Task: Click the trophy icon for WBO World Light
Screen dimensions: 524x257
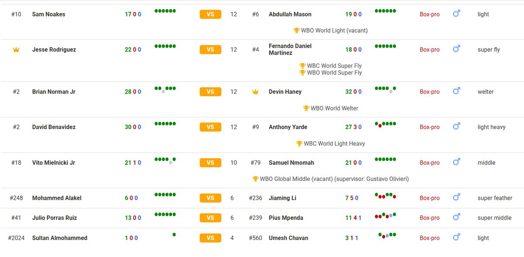Action: point(296,31)
